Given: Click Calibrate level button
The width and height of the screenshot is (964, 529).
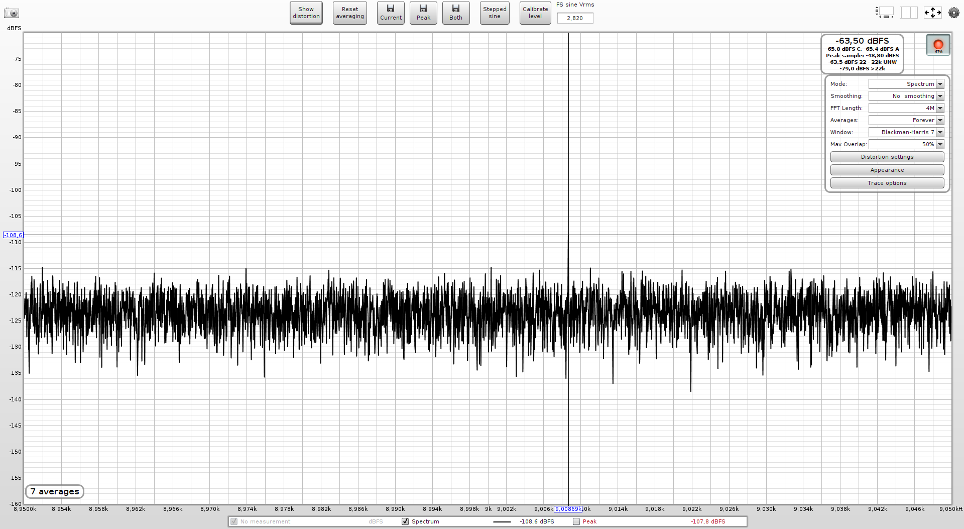Looking at the screenshot, I should click(535, 13).
